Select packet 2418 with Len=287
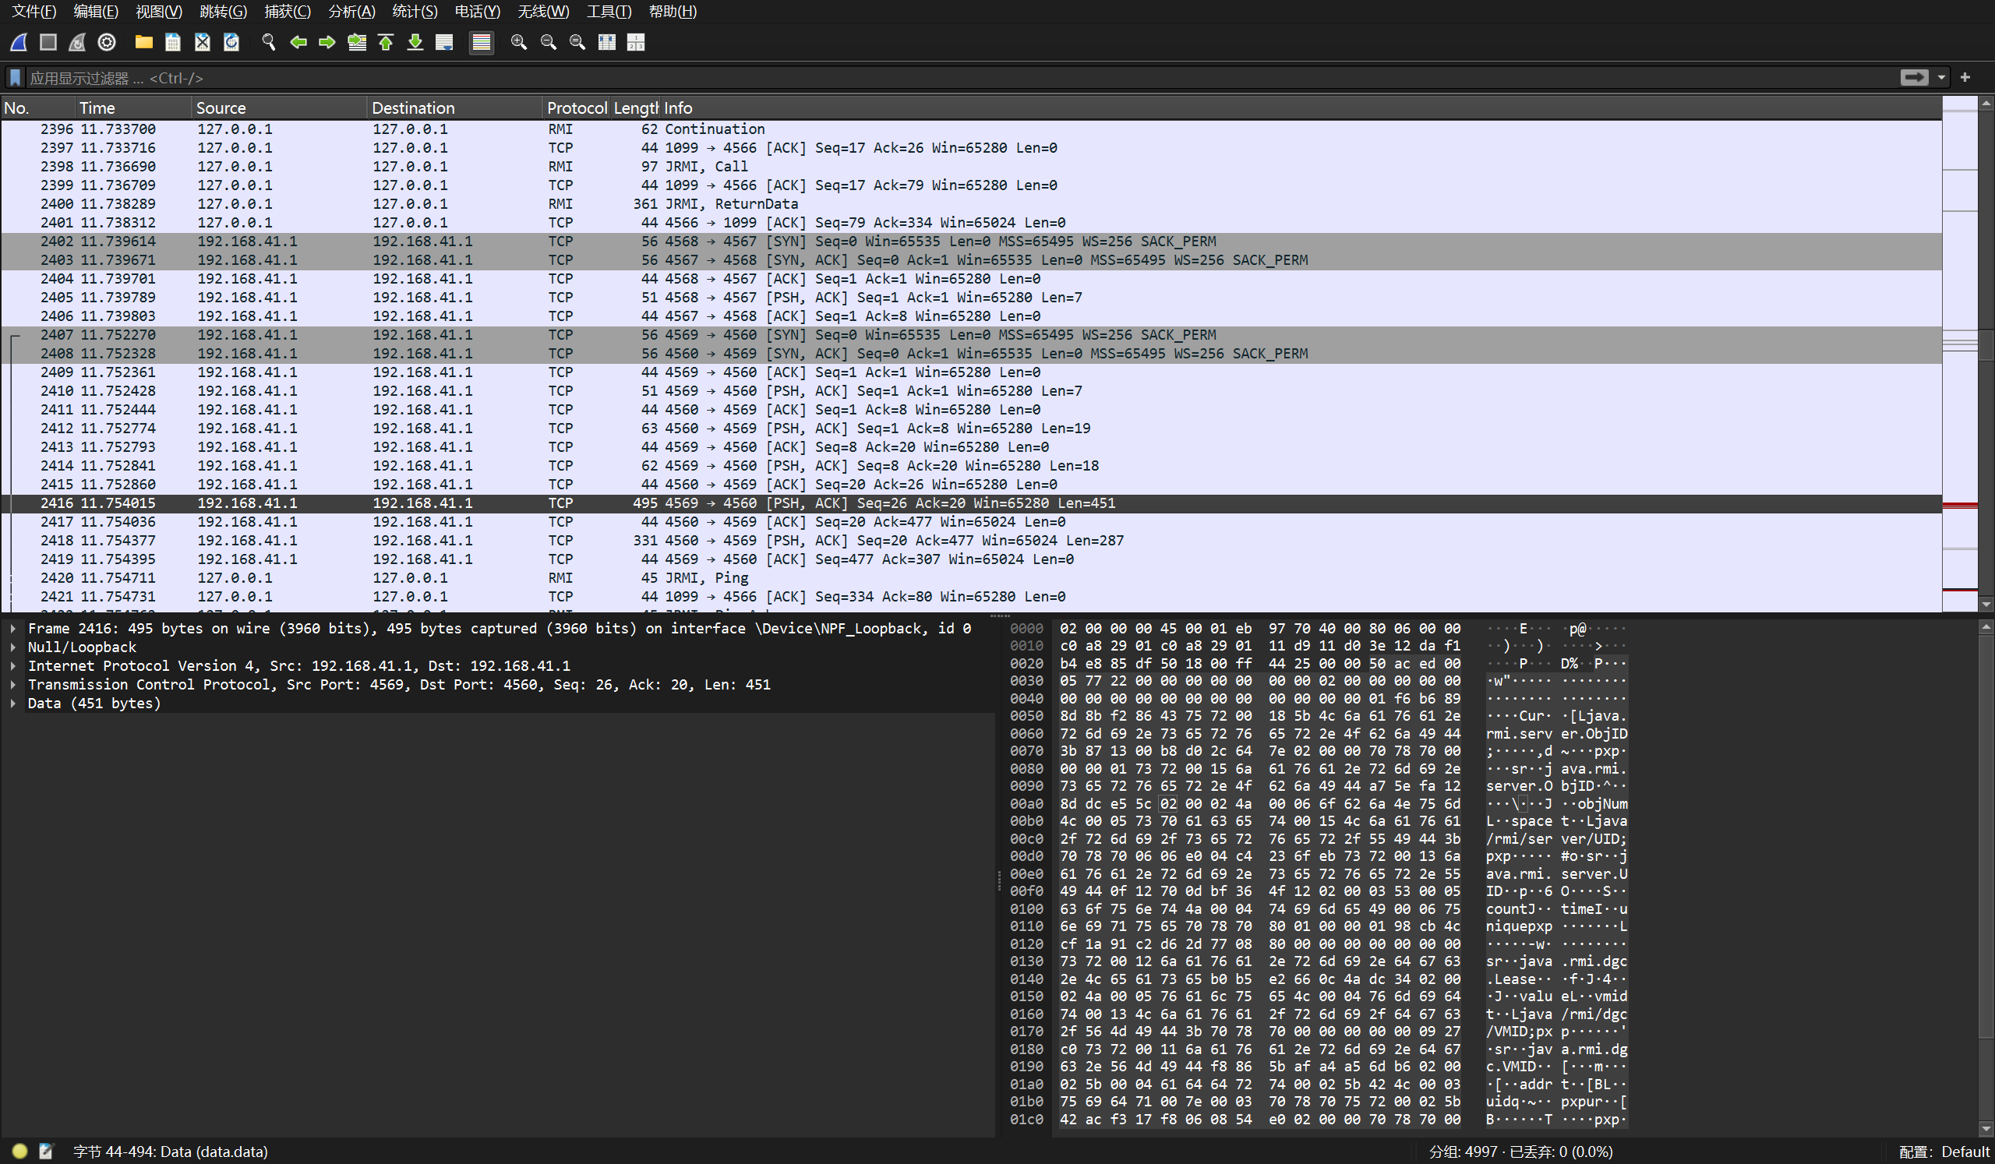The width and height of the screenshot is (1995, 1164). (971, 541)
